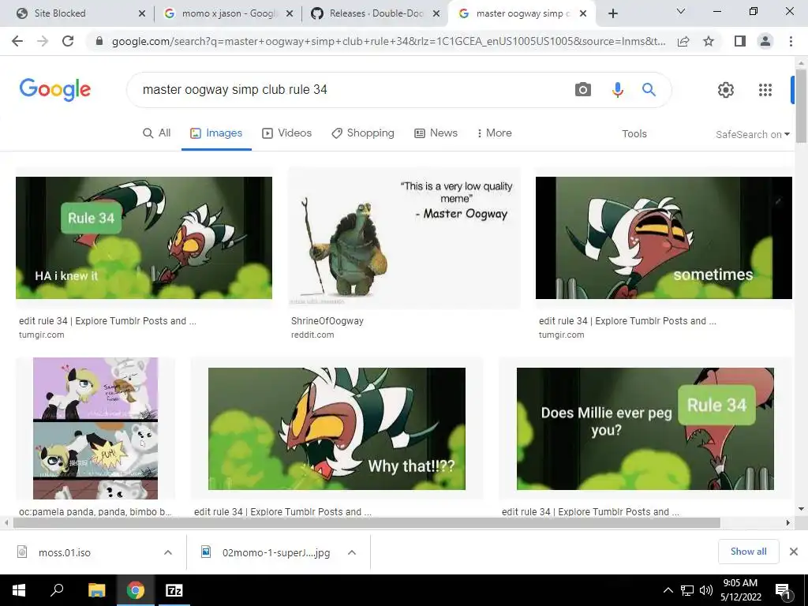Open the Google apps grid
Screen dimensions: 808x606
coord(765,90)
